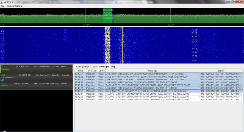Click the CALL TG:43174 message cell
The image size is (244, 132).
(x=152, y=77)
